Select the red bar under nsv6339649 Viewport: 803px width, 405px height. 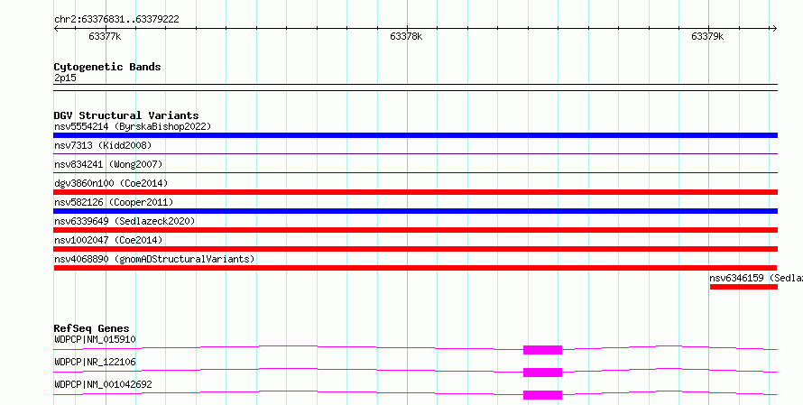pos(415,230)
